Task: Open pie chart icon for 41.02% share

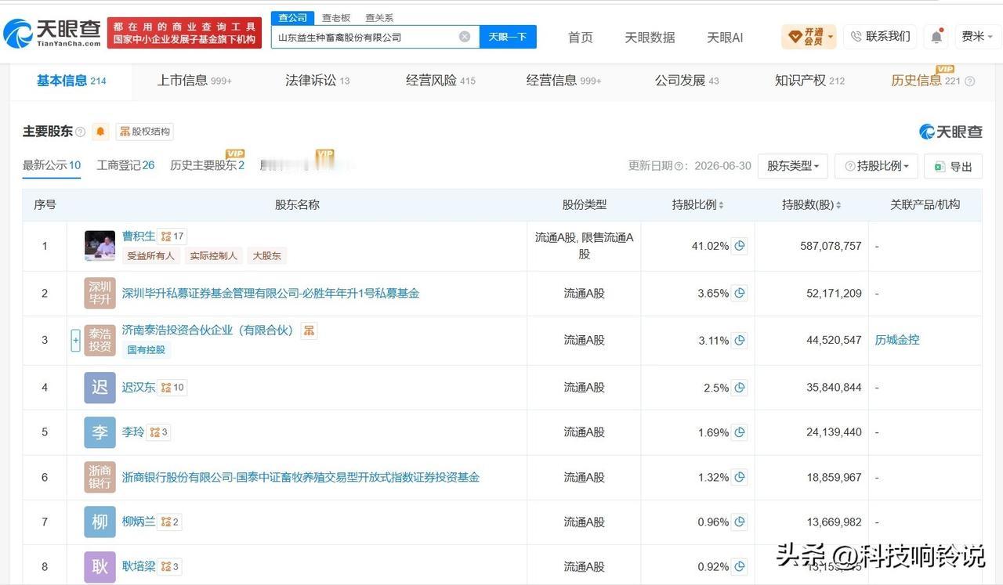Action: click(x=739, y=246)
